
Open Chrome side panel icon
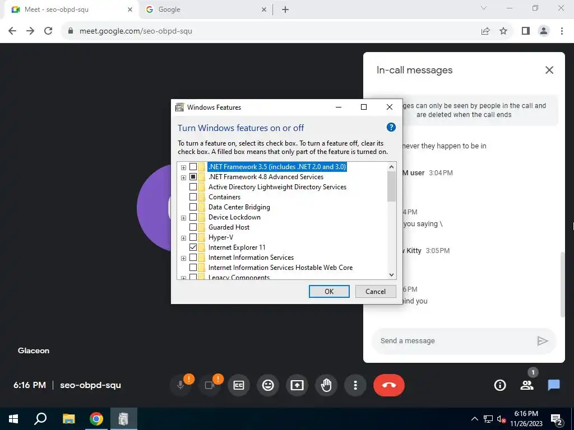click(526, 31)
